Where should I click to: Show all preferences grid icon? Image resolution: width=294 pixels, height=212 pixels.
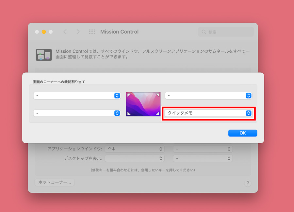[x=92, y=32]
